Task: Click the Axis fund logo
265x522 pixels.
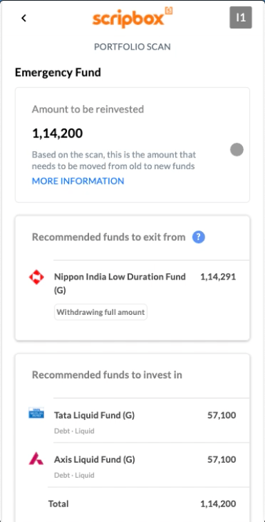Action: [x=37, y=459]
